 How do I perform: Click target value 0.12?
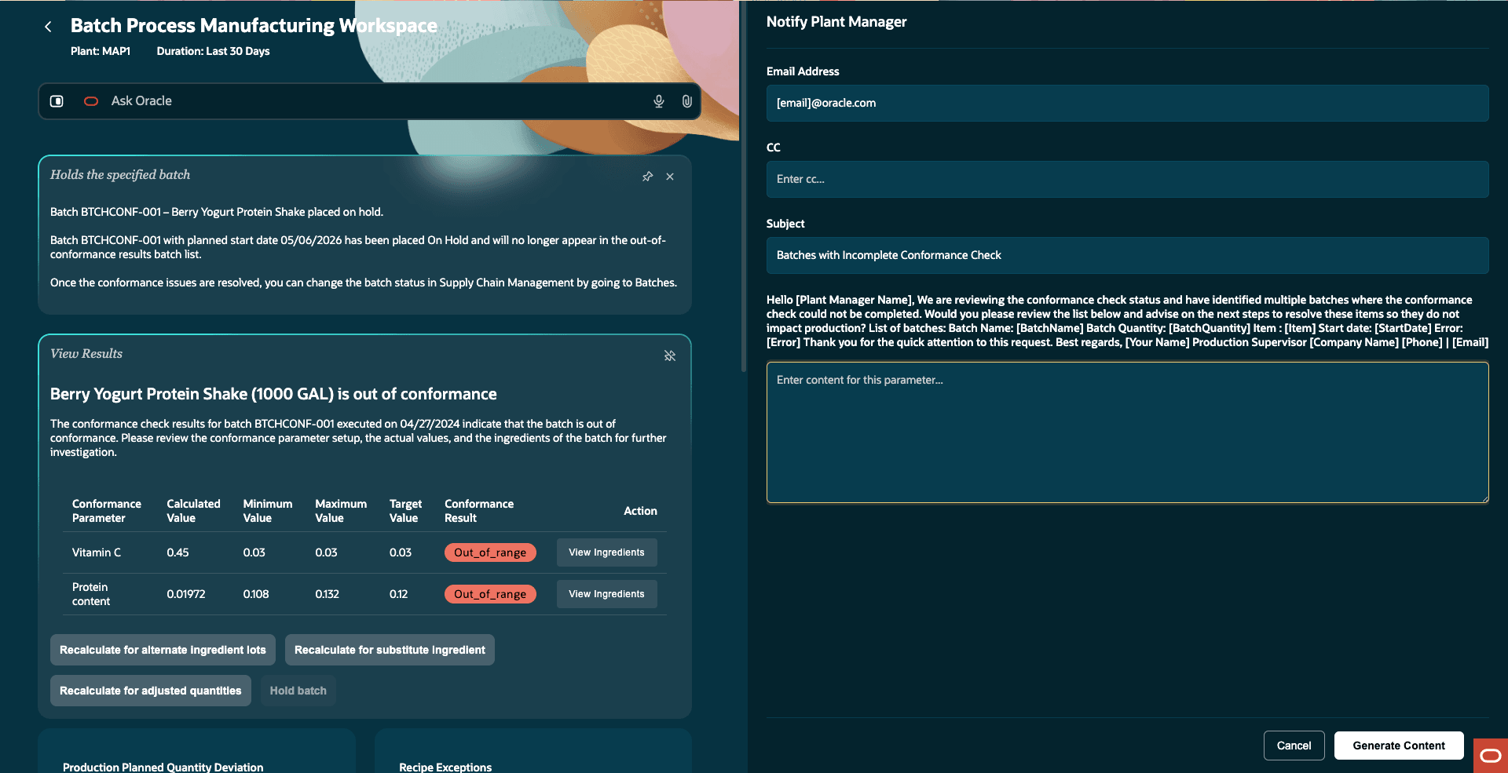[399, 594]
